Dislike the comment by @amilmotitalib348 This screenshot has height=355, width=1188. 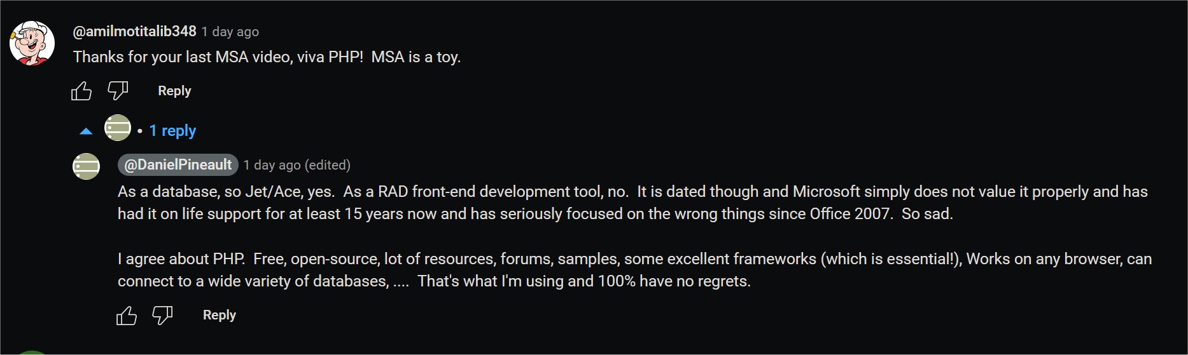(x=118, y=91)
